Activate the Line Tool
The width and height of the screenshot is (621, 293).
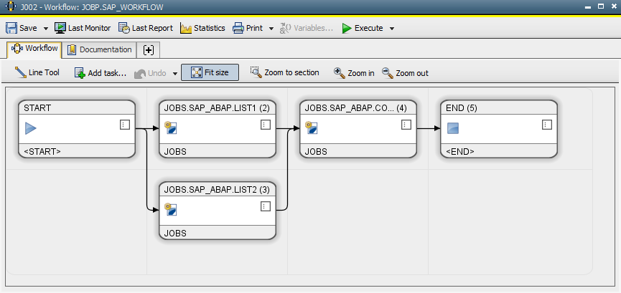tap(37, 73)
